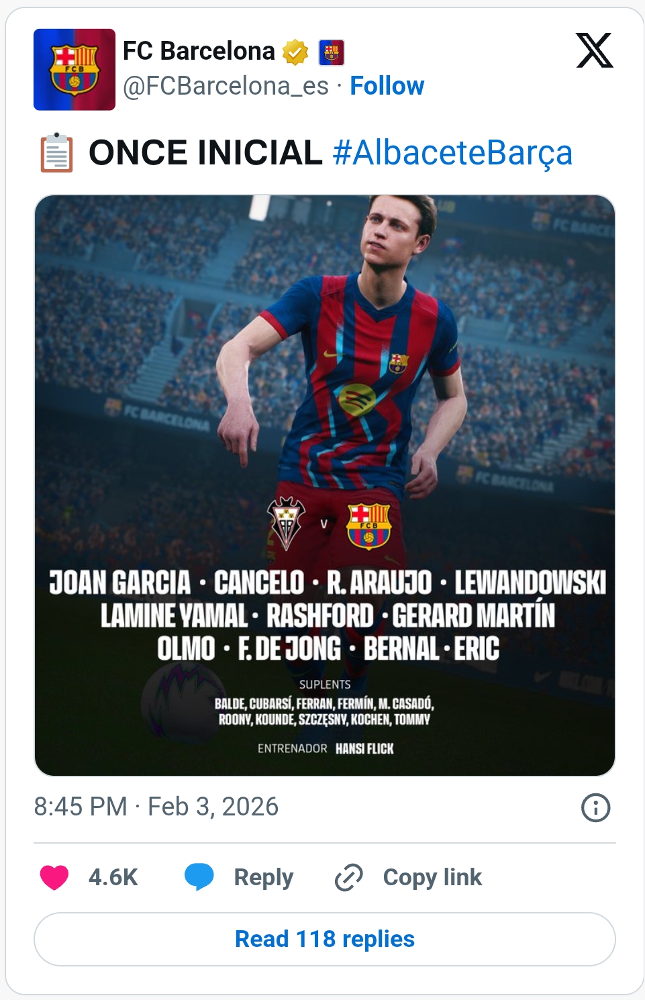Open the tweet info circle icon

coord(595,807)
